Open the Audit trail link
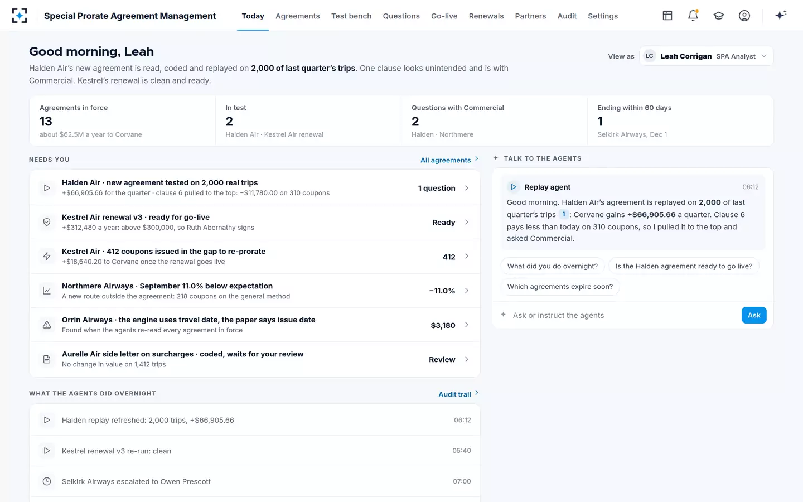The width and height of the screenshot is (803, 502). (458, 394)
